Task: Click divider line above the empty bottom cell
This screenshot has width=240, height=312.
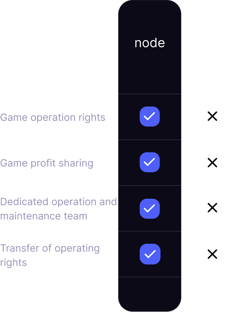Action: 150,277
